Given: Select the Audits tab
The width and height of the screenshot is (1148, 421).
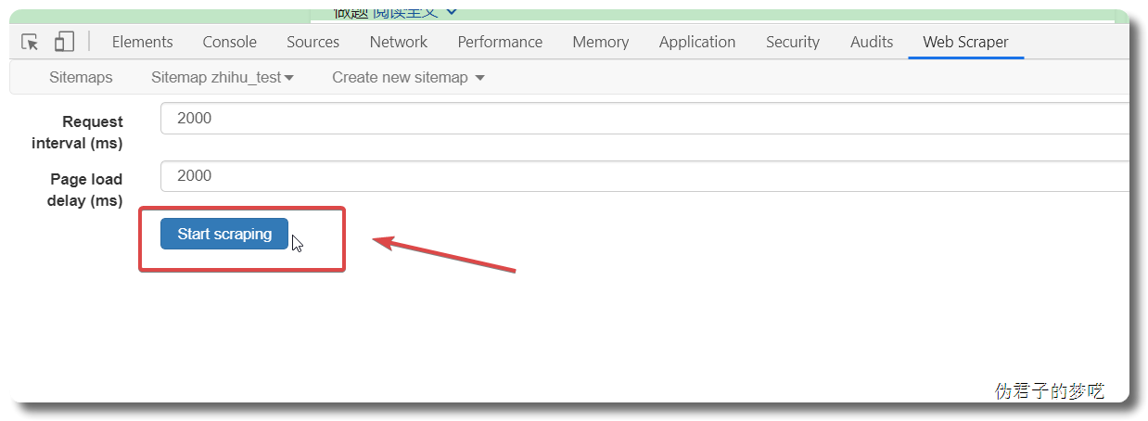Looking at the screenshot, I should tap(872, 42).
